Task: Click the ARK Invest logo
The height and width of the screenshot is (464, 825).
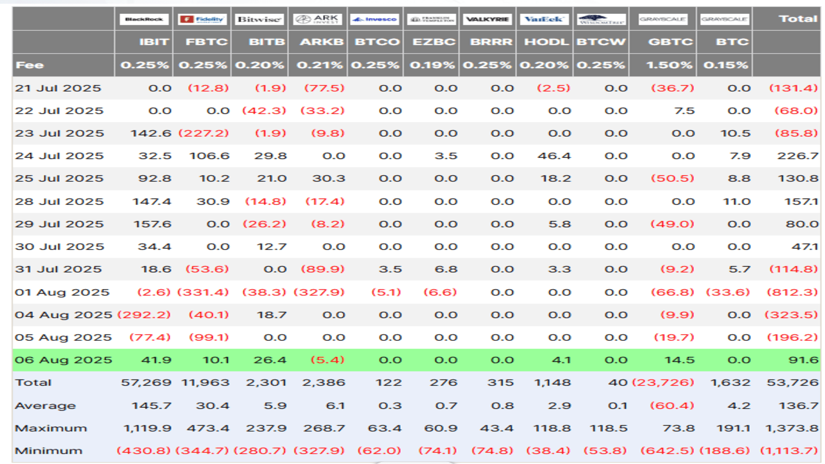Action: (318, 20)
